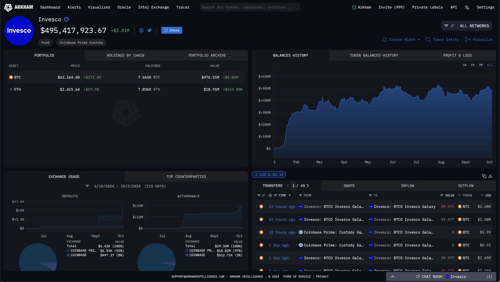Screen dimensions: 500x282
Task: Open the Visualizer menu item
Action: click(x=99, y=7)
